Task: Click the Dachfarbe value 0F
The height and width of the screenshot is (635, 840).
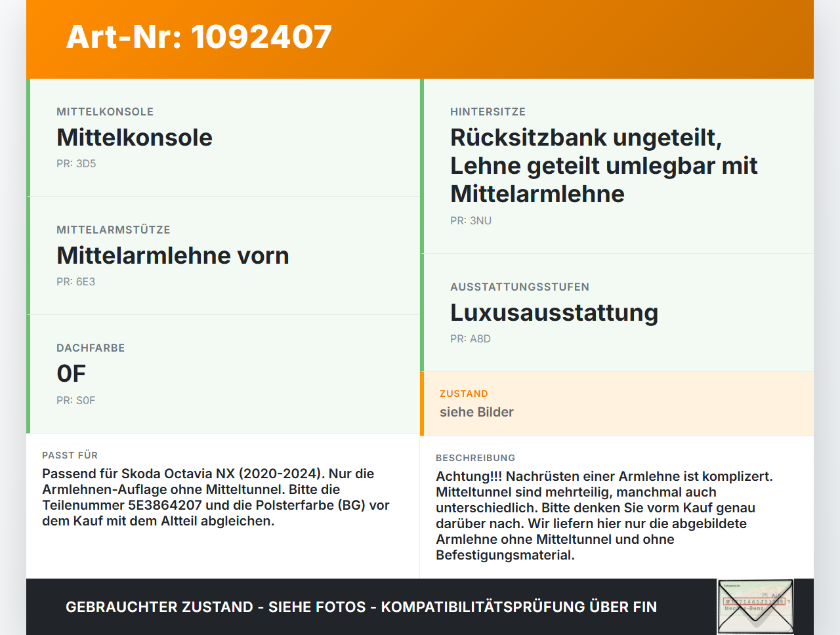Action: click(x=71, y=373)
